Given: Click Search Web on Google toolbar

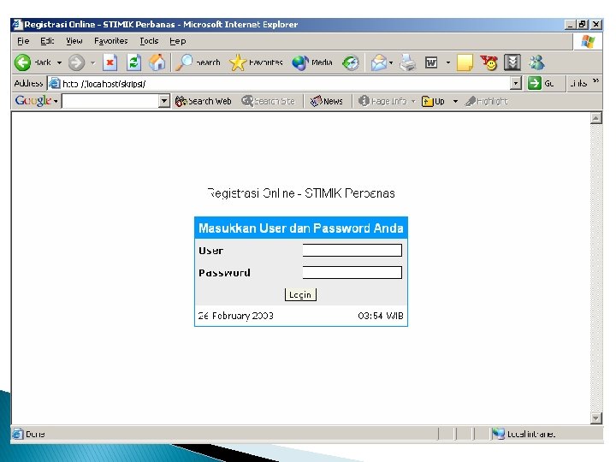Looking at the screenshot, I should click(x=203, y=101).
